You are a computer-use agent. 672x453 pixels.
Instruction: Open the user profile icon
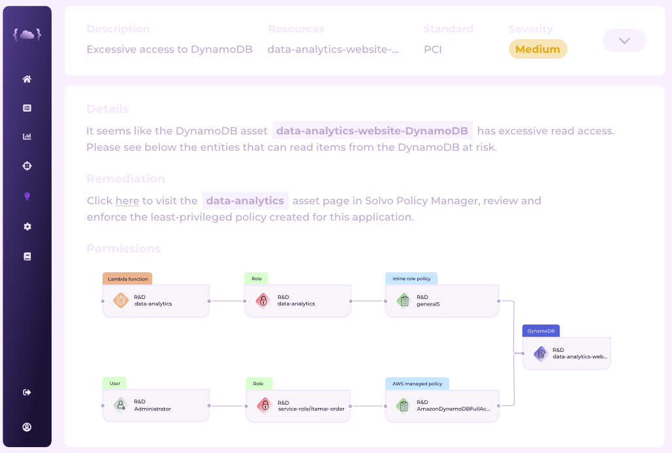click(x=27, y=427)
